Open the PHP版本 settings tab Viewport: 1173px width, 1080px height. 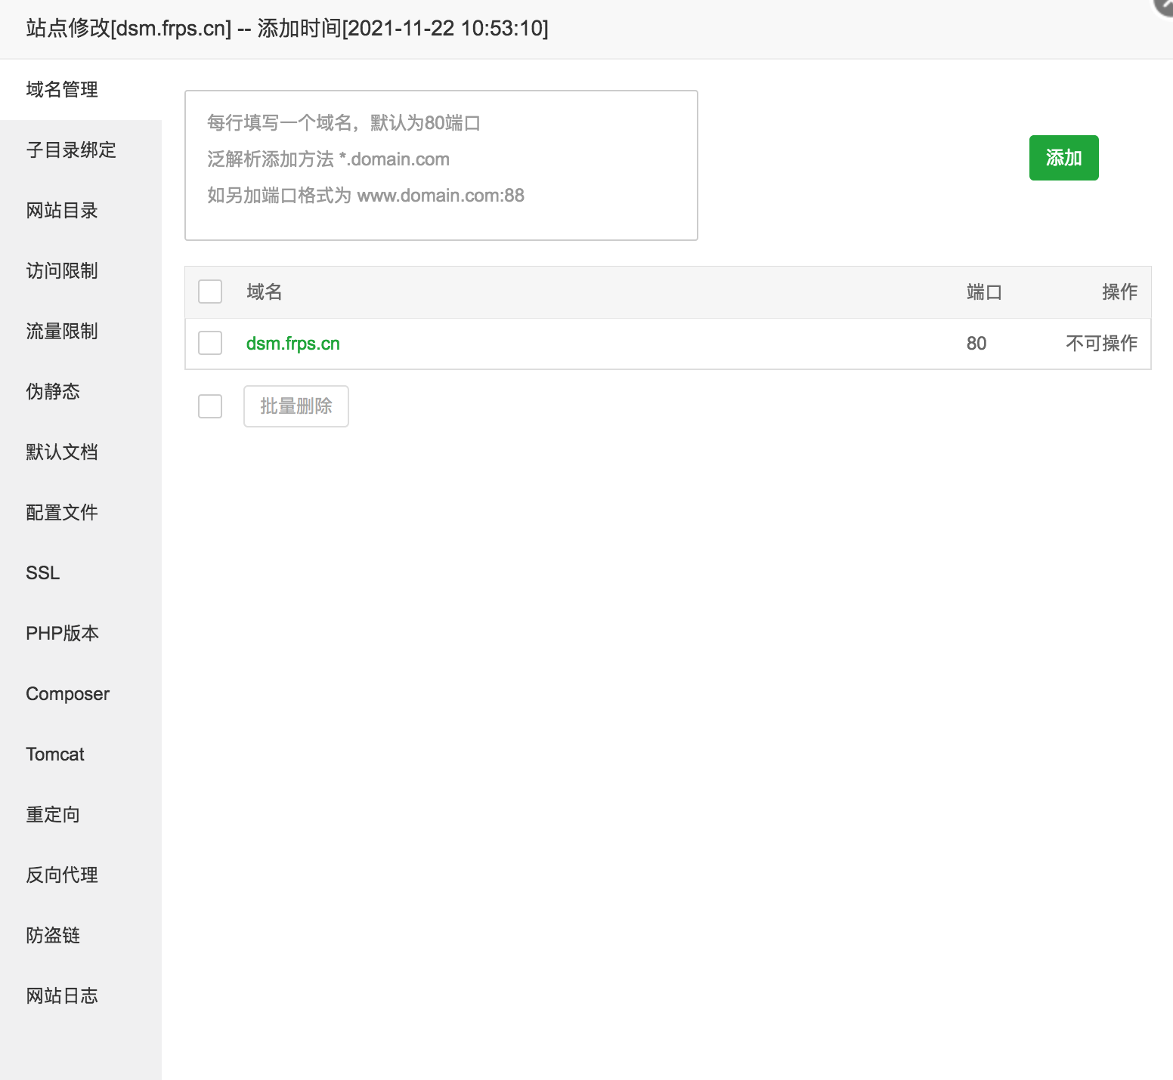point(62,633)
